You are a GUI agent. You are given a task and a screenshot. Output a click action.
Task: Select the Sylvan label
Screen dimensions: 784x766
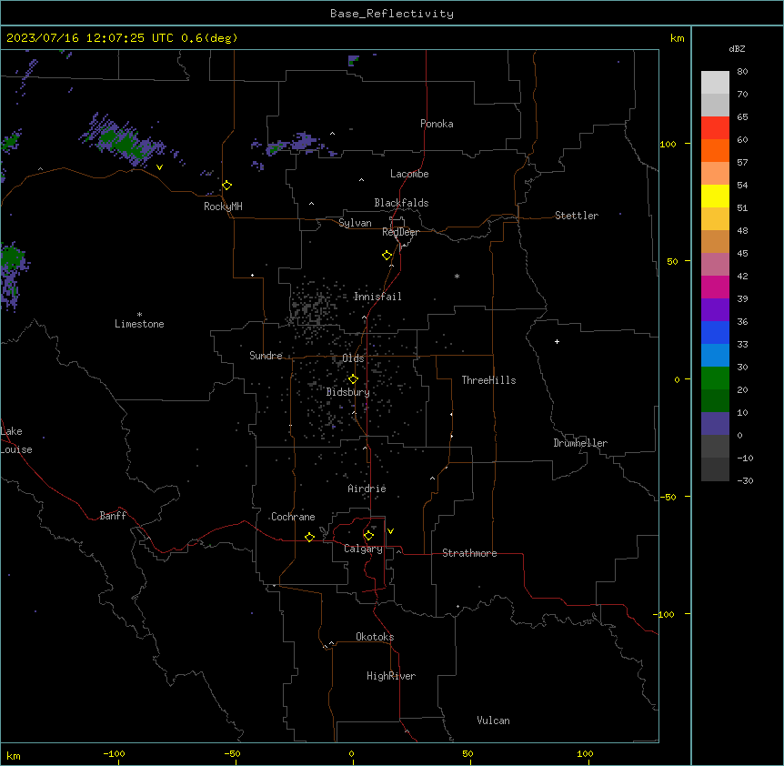[355, 223]
